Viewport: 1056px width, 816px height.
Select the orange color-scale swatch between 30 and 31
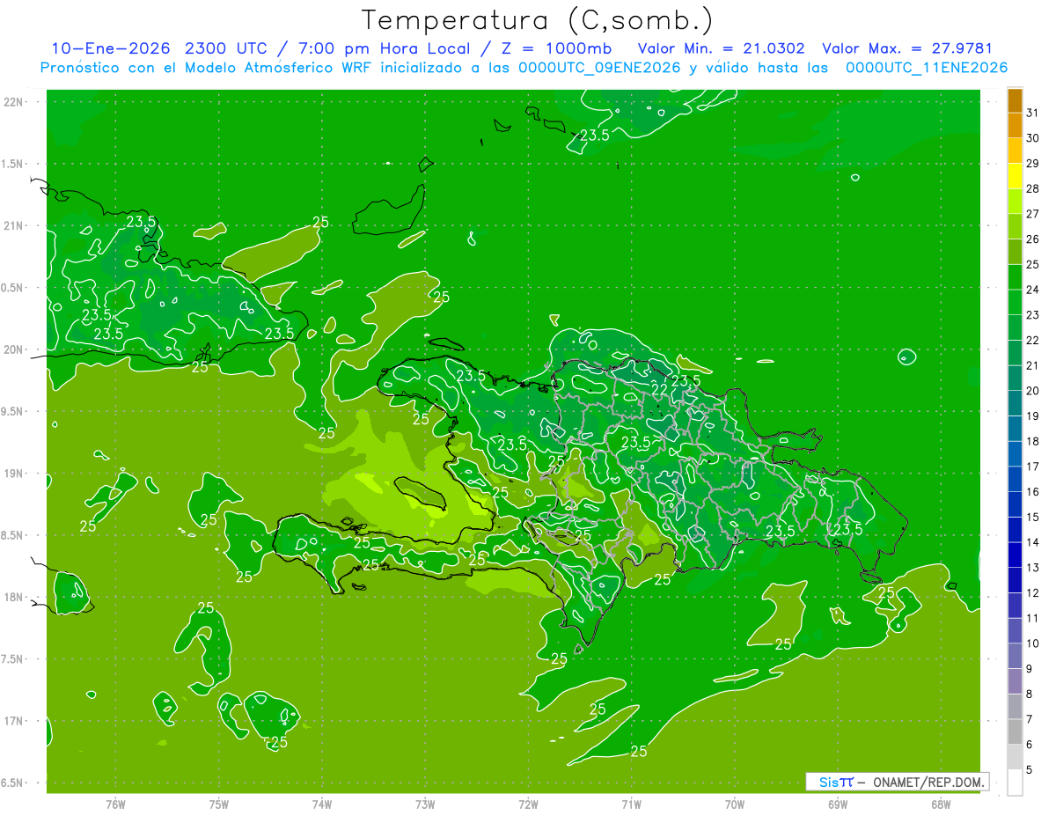click(x=1015, y=125)
